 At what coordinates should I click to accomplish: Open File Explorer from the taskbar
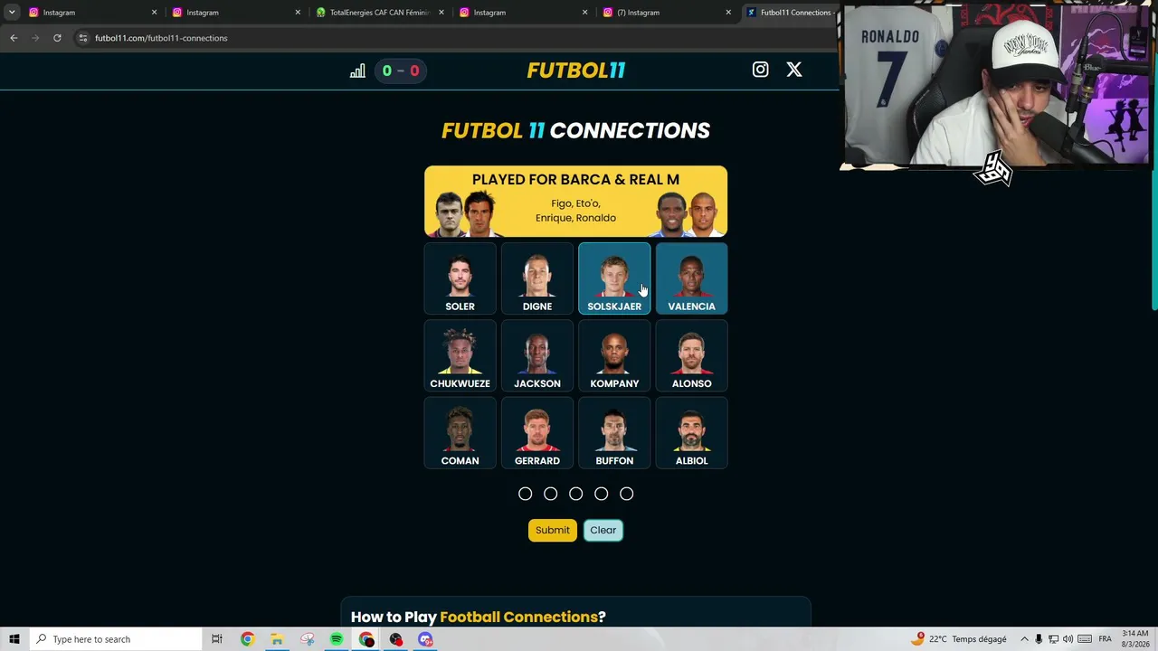coord(277,639)
